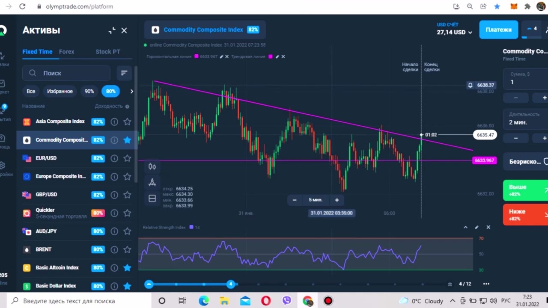
Task: Open the chart type candlestick icon
Action: coord(152,166)
